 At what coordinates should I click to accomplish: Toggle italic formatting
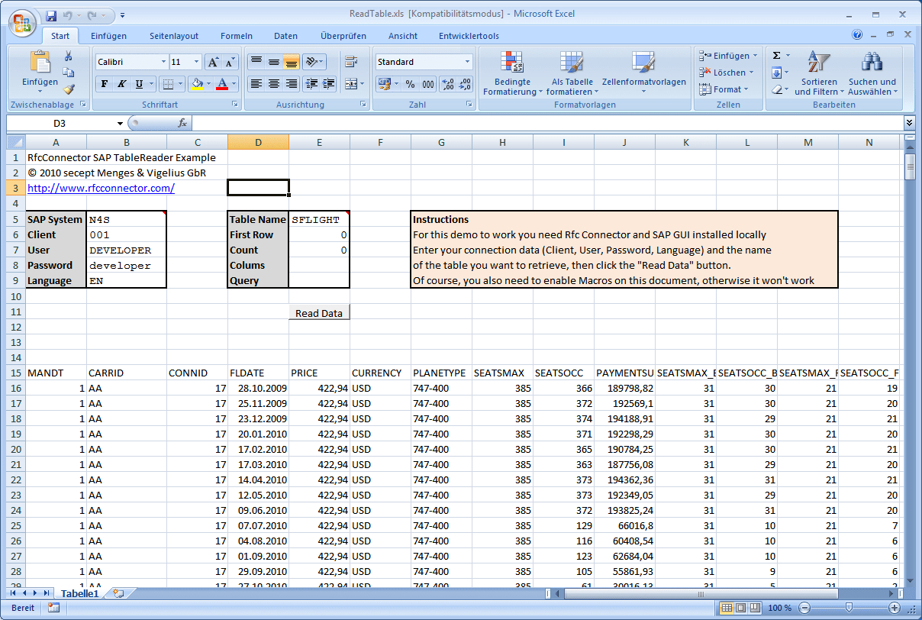click(121, 84)
